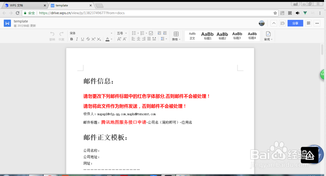Click the user avatar picture
The image size is (326, 176).
(262, 23)
